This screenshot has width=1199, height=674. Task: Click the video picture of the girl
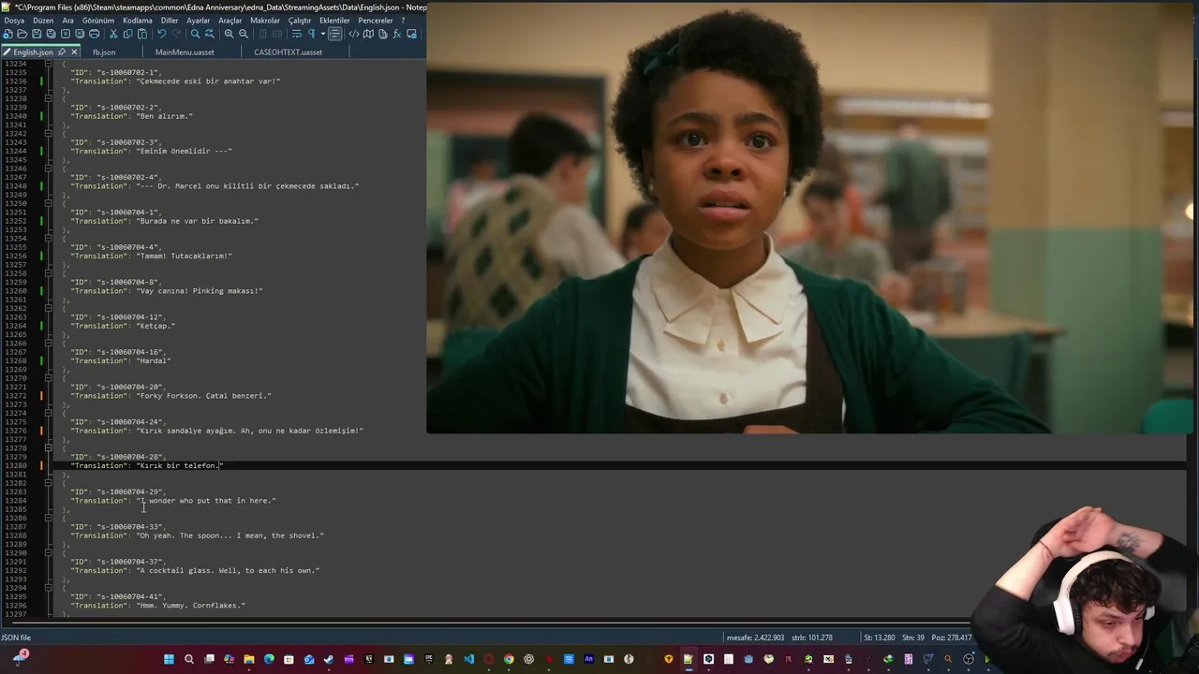(812, 217)
